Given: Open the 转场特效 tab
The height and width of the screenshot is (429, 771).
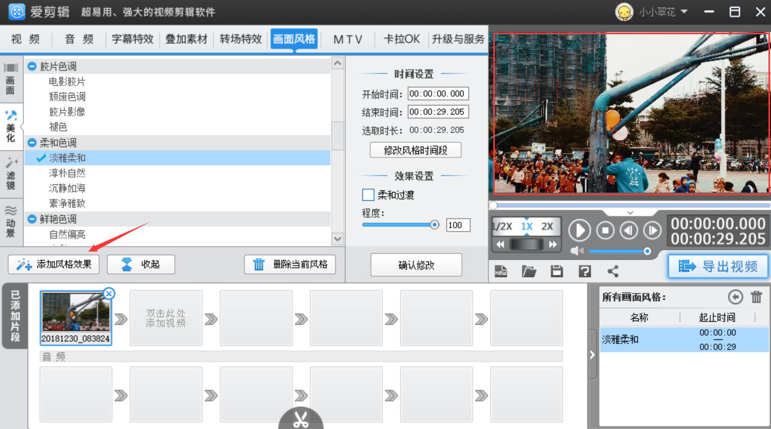Looking at the screenshot, I should tap(241, 39).
